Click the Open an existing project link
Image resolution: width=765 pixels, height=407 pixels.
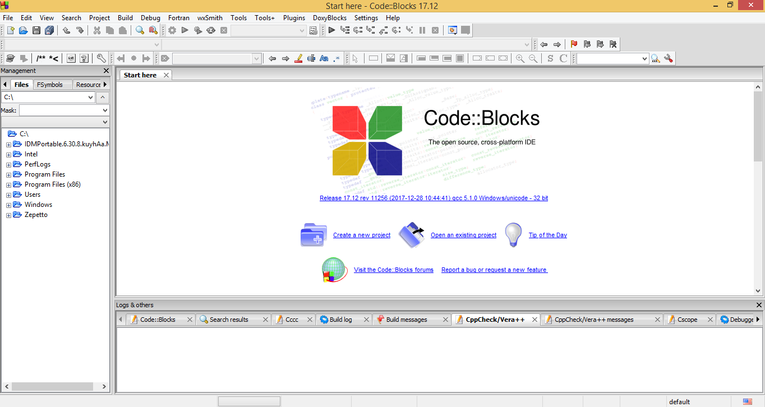pyautogui.click(x=463, y=235)
